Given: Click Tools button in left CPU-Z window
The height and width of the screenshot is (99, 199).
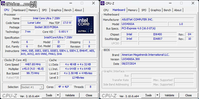Looking at the screenshot, I should tap(49, 95).
